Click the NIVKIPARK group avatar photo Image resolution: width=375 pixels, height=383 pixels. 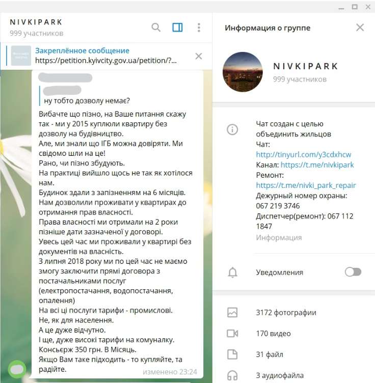tap(243, 72)
